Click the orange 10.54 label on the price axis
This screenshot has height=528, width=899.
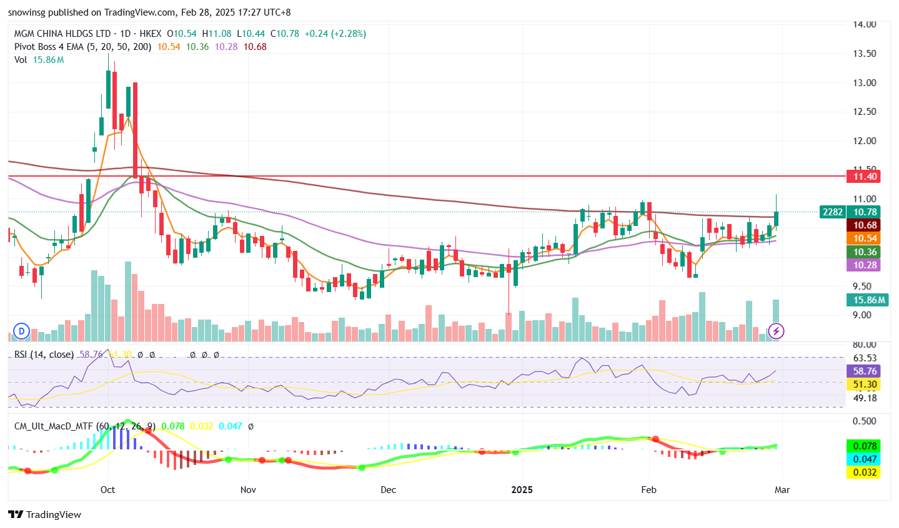pos(863,238)
